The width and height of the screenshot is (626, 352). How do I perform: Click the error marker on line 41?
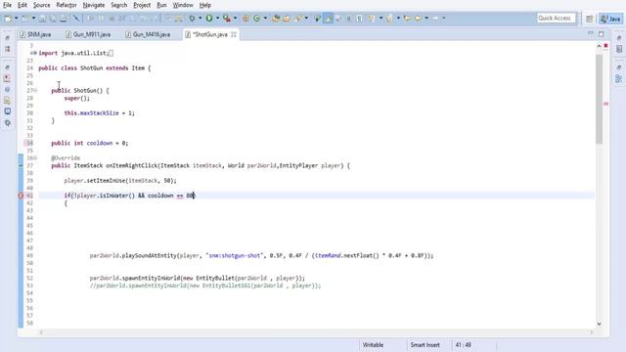point(21,196)
